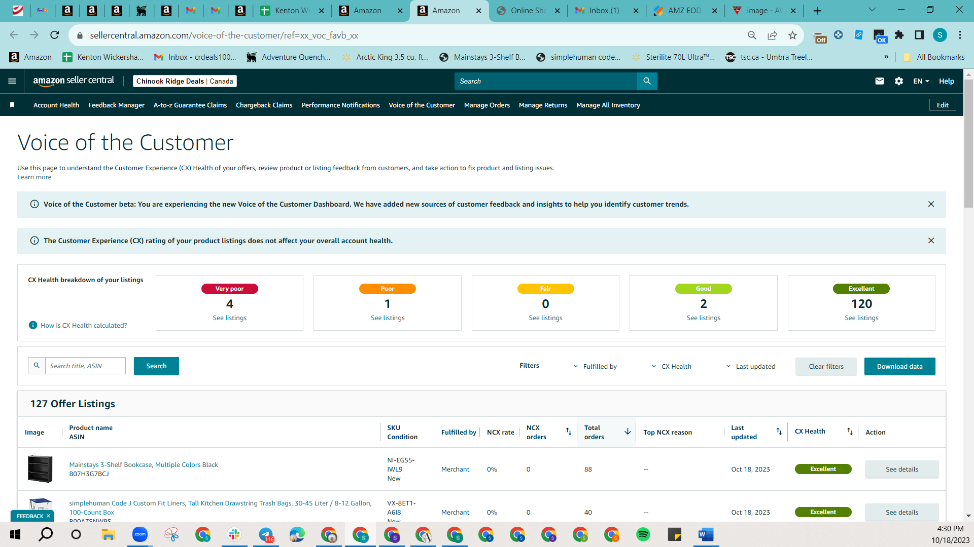Open the Chinook Ridge Deals marketplace switcher
The width and height of the screenshot is (974, 547).
click(x=185, y=81)
